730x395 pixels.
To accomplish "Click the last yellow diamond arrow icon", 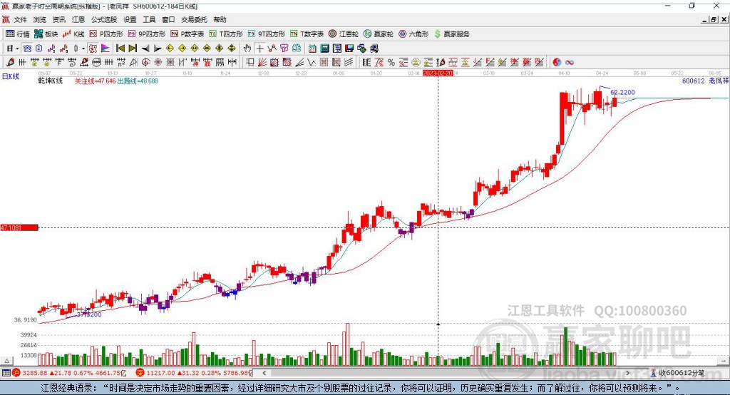I will (232, 48).
